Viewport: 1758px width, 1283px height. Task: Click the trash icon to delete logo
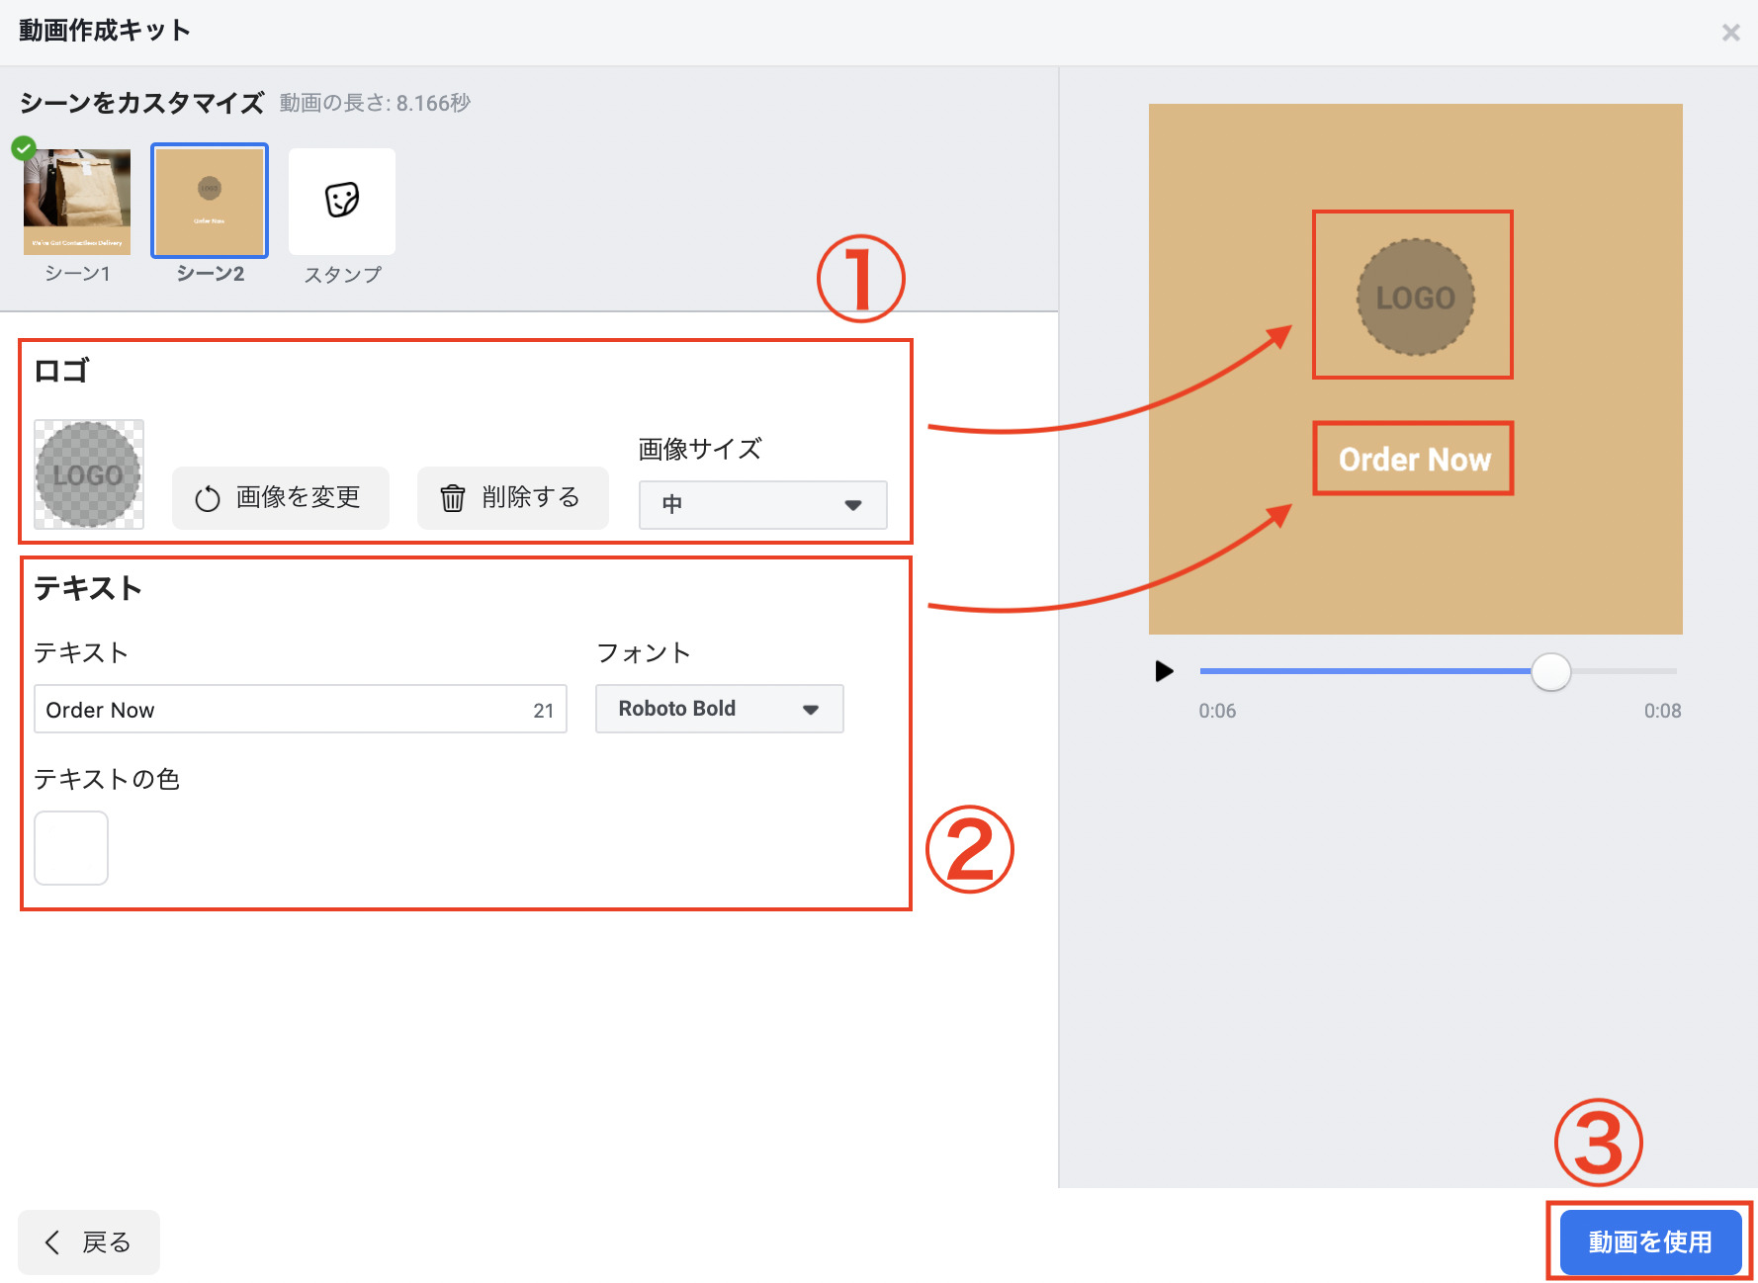pos(452,498)
